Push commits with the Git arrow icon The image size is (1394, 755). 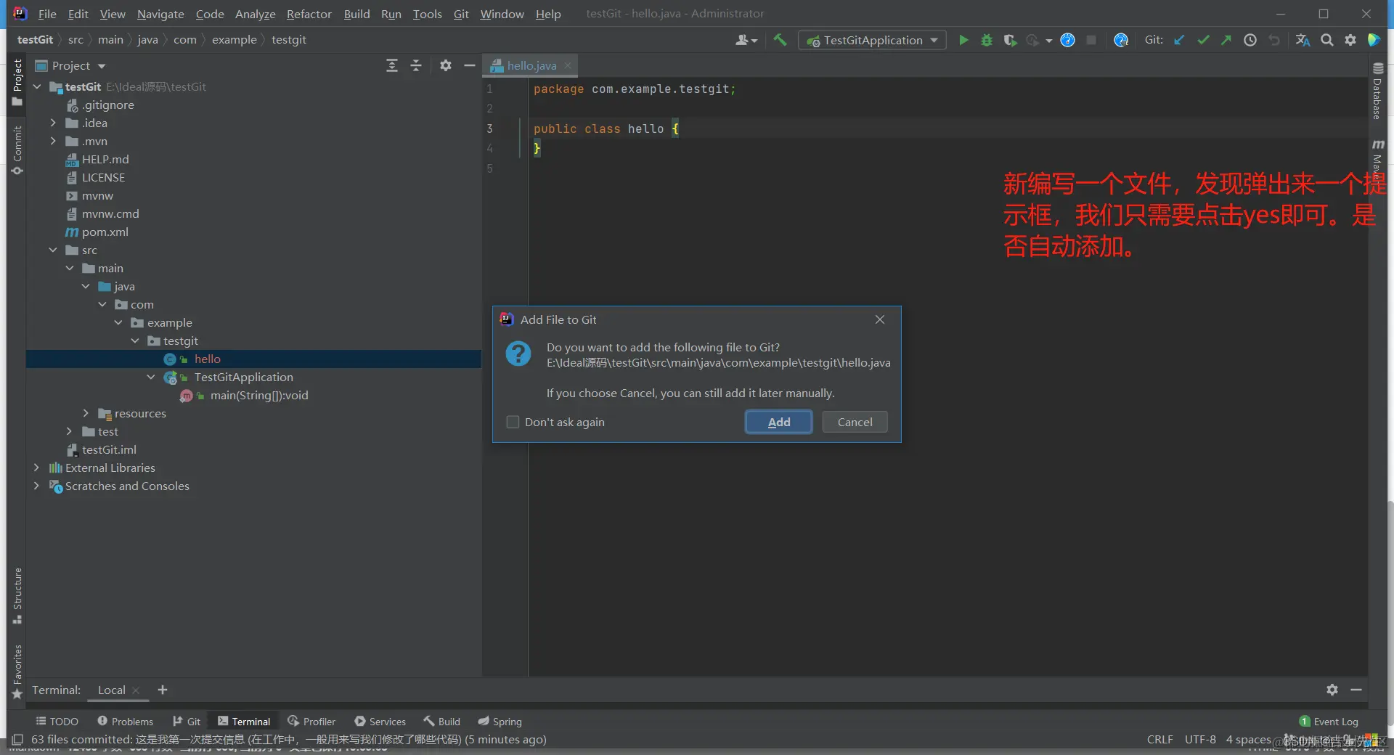(x=1226, y=41)
